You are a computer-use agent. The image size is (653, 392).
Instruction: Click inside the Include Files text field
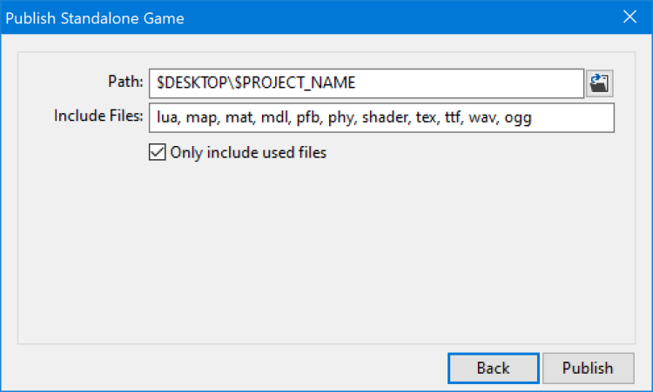point(381,118)
